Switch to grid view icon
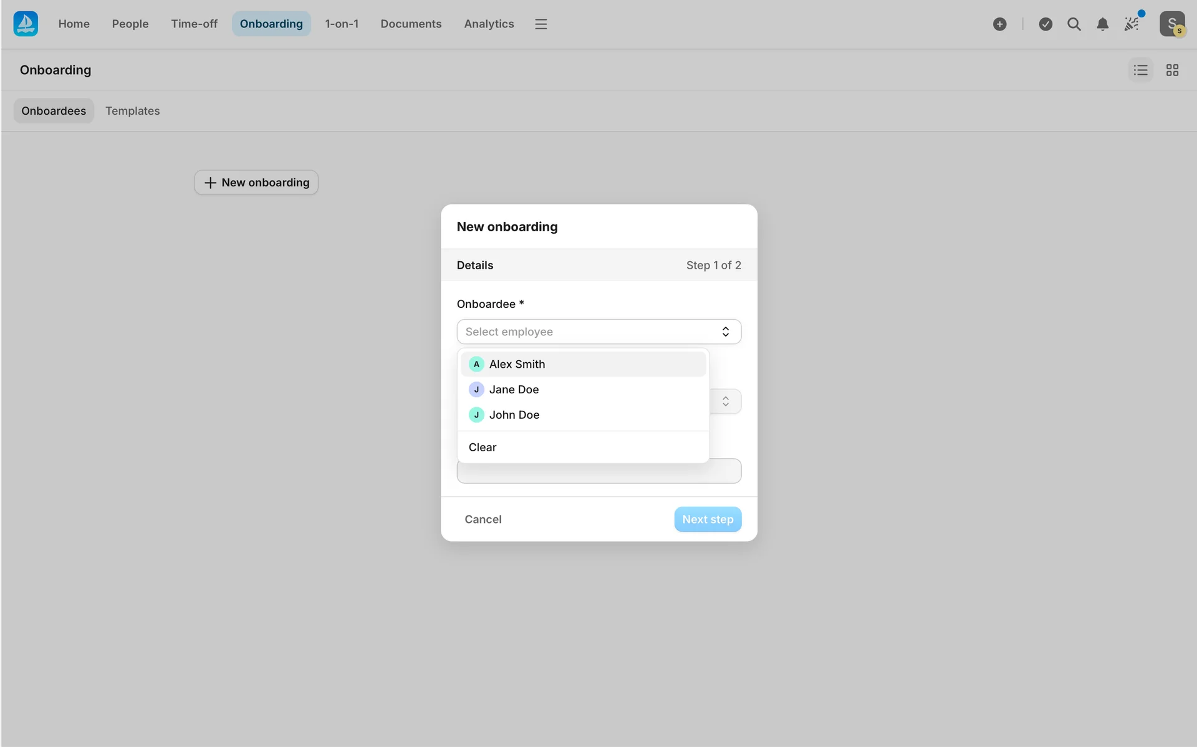 pos(1172,70)
